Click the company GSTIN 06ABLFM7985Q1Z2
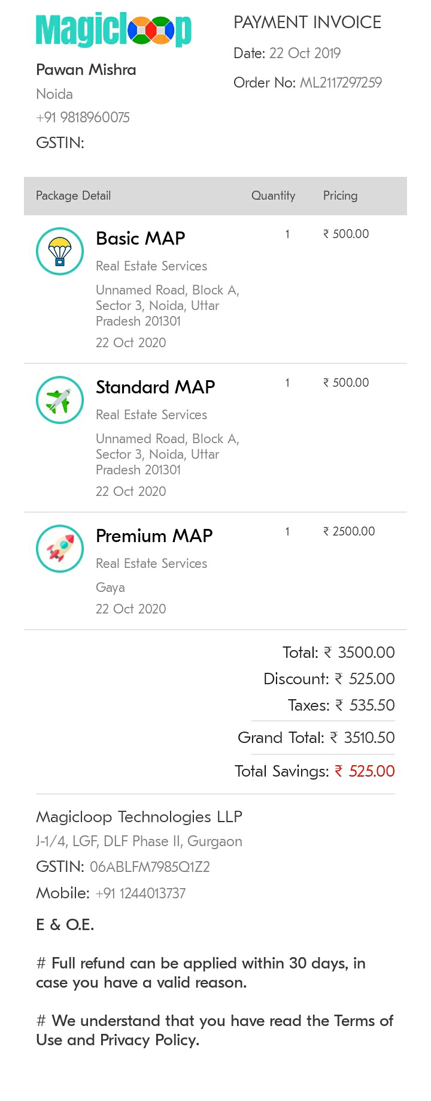This screenshot has height=1101, width=431. 150,867
